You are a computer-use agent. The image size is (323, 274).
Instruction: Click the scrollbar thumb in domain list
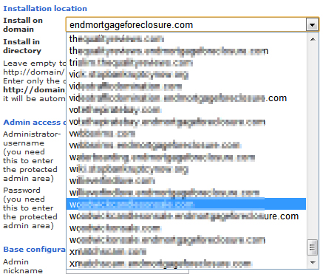313,247
